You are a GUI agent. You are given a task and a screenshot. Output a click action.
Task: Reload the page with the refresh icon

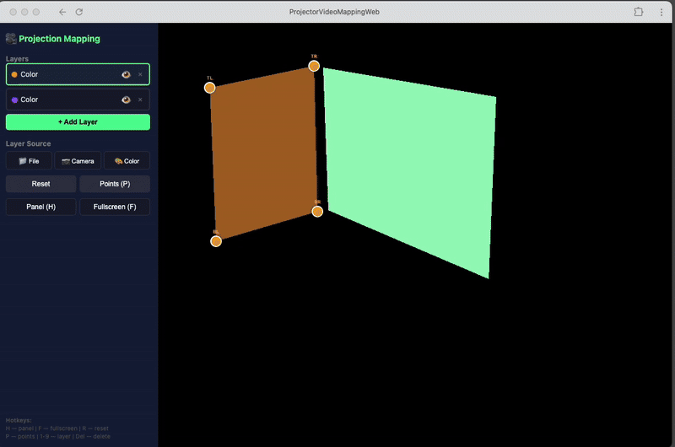tap(79, 12)
